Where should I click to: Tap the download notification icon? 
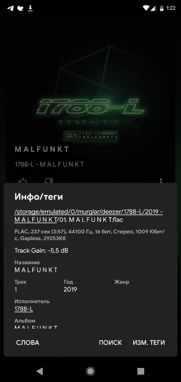30,8
